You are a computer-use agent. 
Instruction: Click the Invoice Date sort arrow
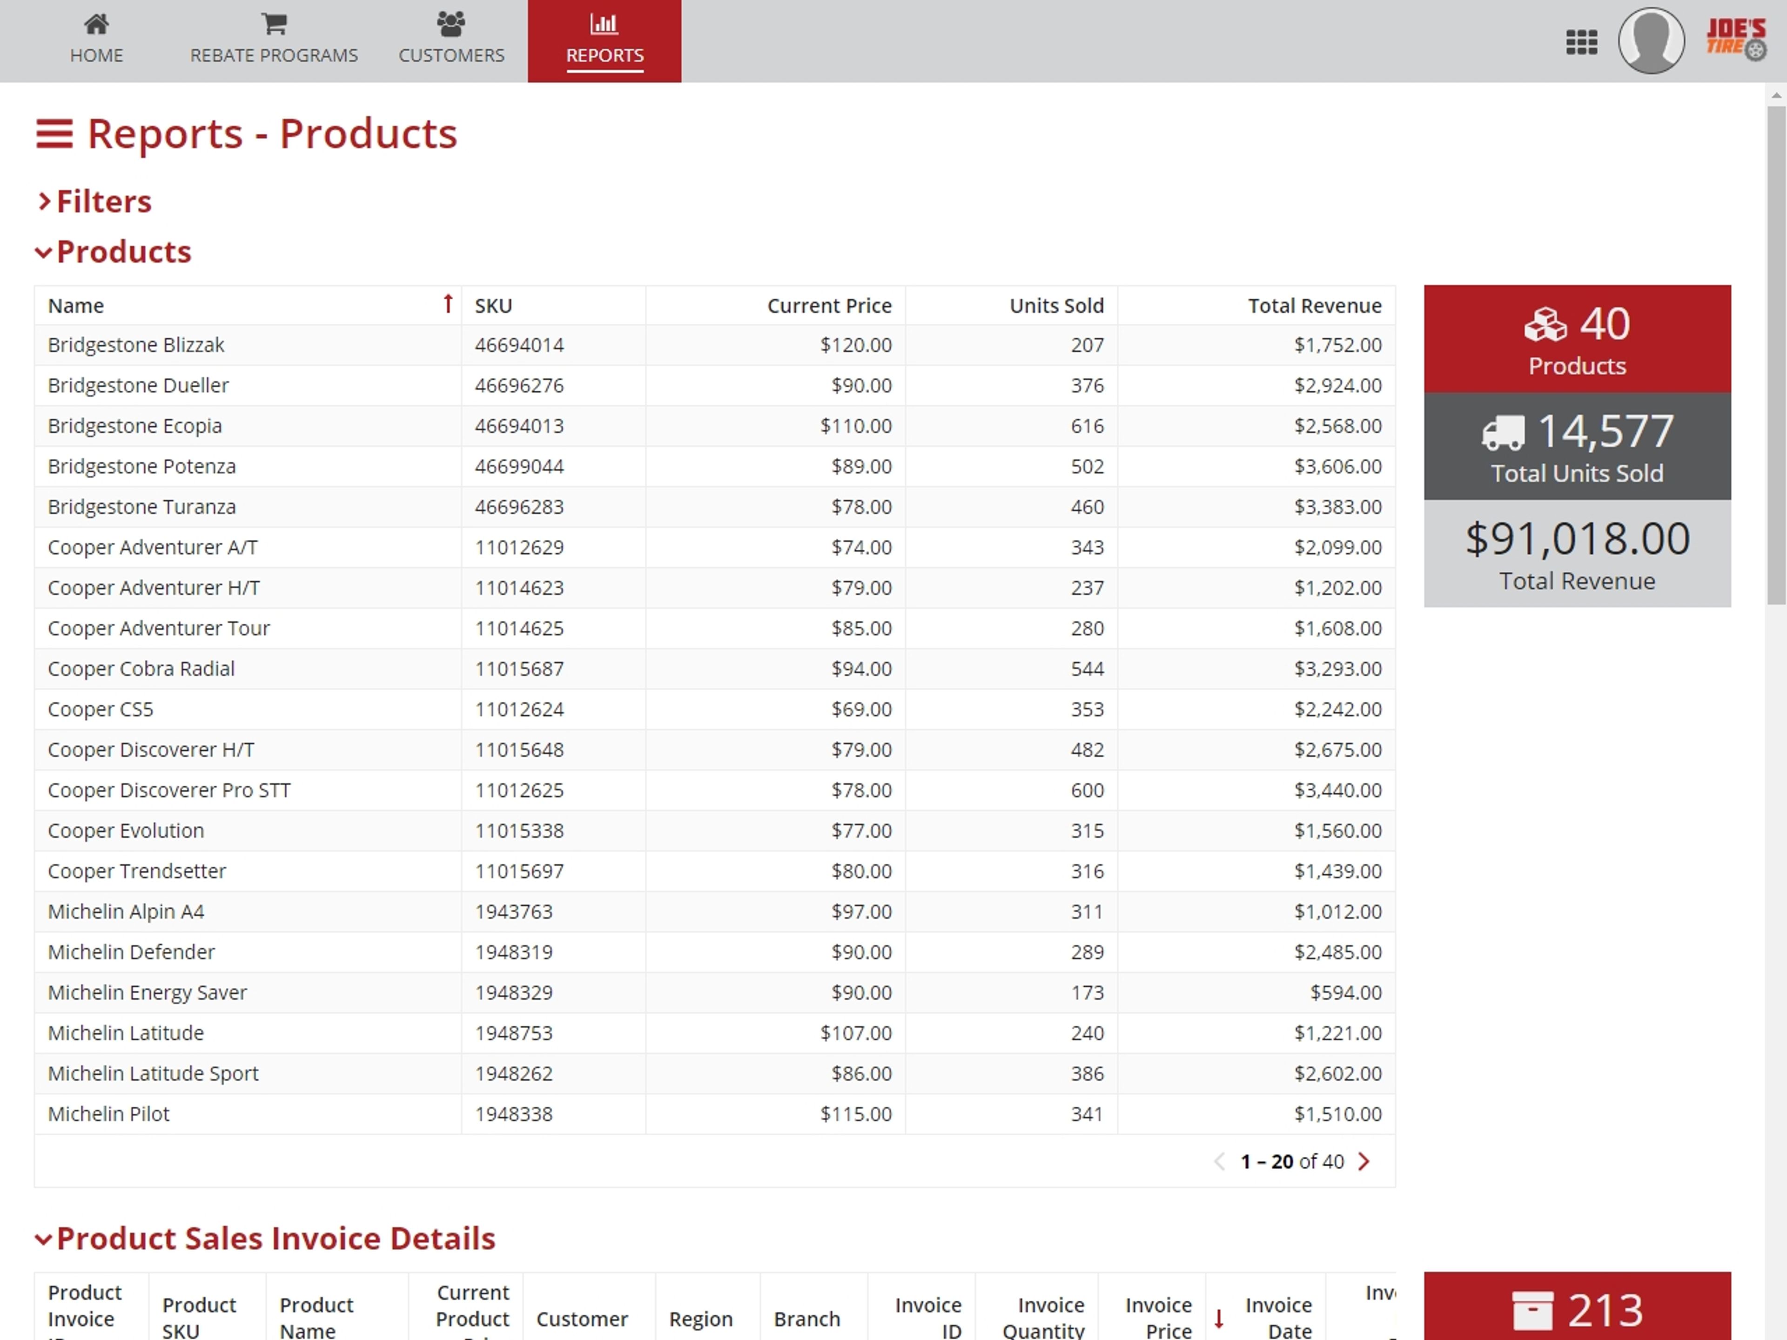pyautogui.click(x=1219, y=1318)
